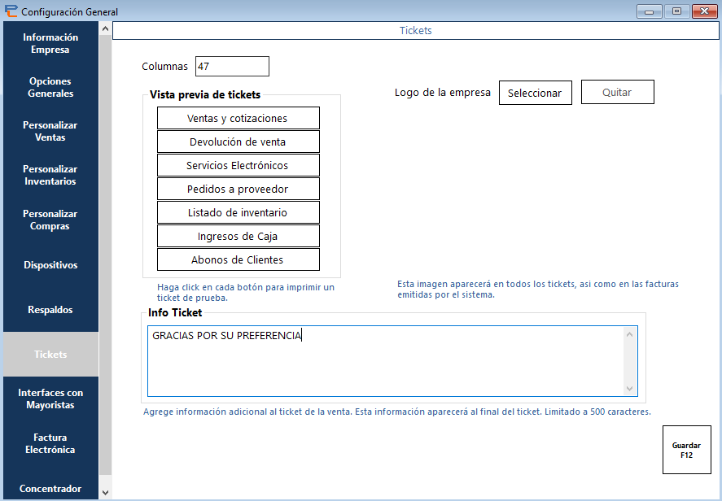This screenshot has height=501, width=722.
Task: Click Info Ticket textbox scroll up arrow
Action: [x=629, y=334]
